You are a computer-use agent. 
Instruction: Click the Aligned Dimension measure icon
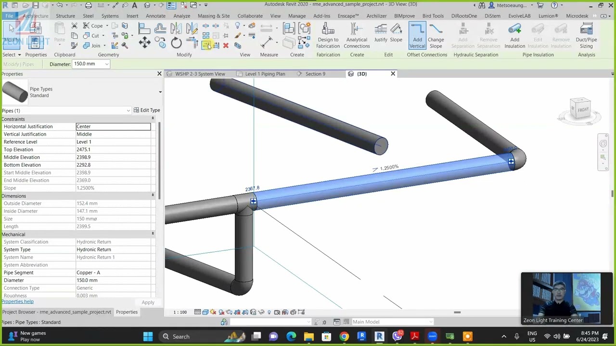266,43
